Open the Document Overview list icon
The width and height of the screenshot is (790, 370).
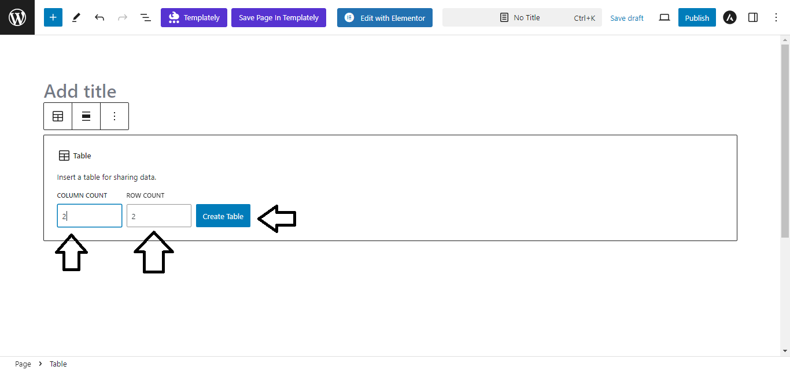pyautogui.click(x=146, y=17)
